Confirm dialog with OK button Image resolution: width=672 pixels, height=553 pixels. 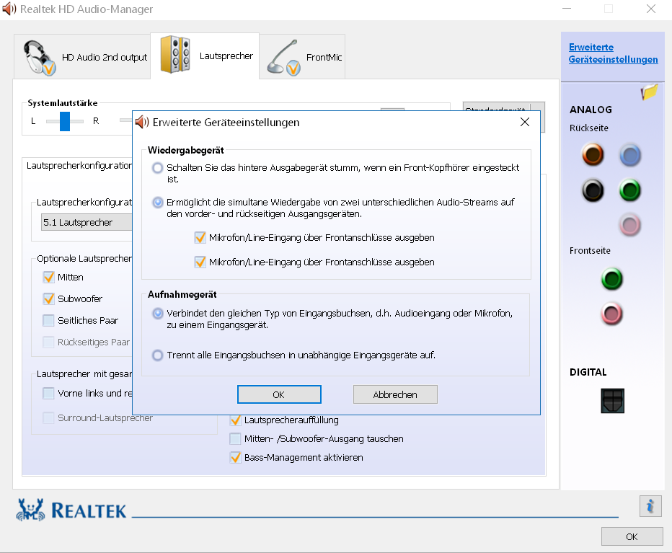coord(279,394)
